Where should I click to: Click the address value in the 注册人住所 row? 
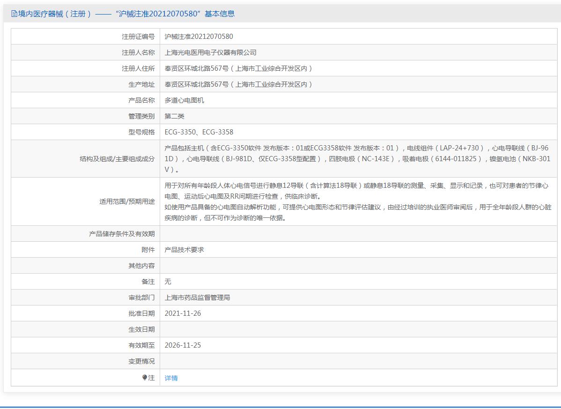238,68
